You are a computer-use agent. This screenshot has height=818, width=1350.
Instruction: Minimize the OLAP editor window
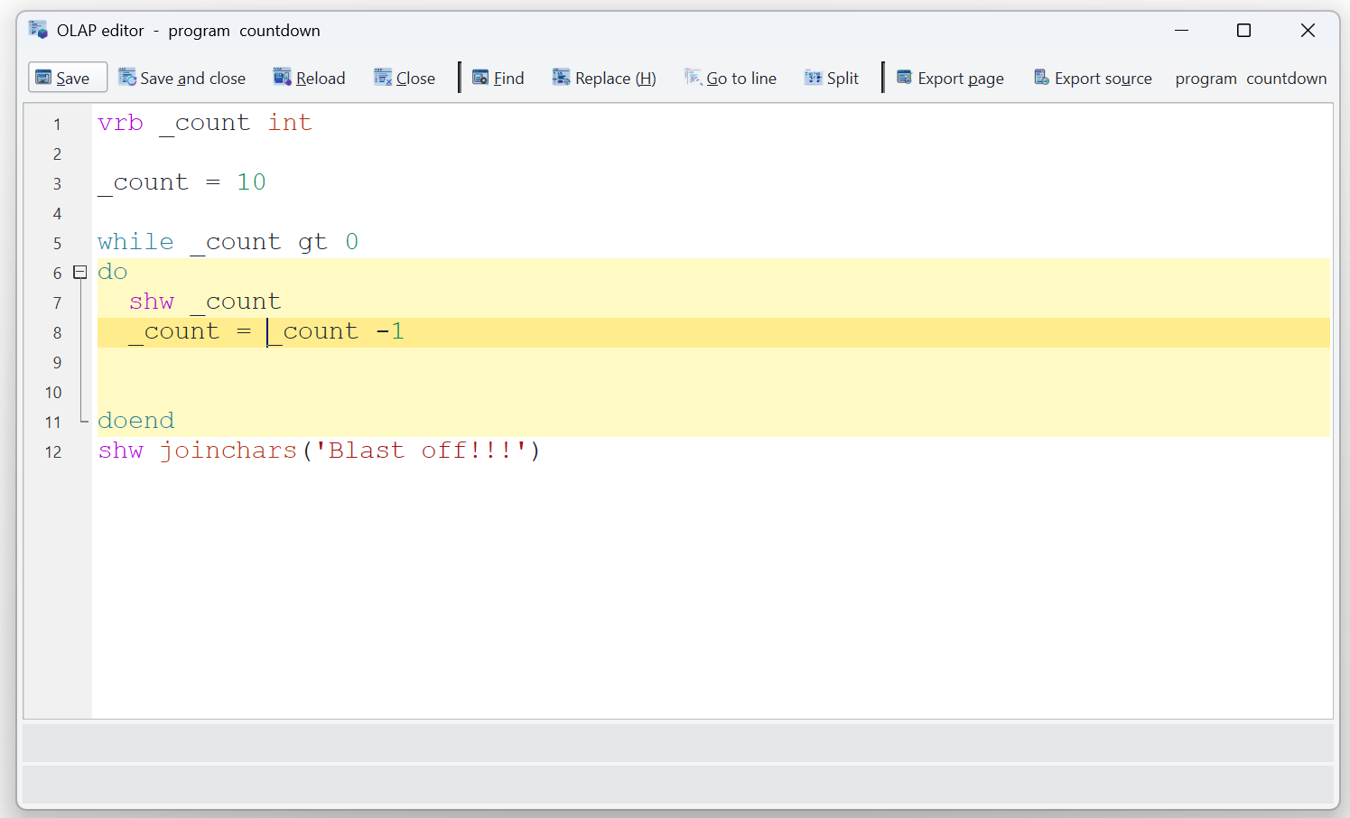click(1181, 31)
